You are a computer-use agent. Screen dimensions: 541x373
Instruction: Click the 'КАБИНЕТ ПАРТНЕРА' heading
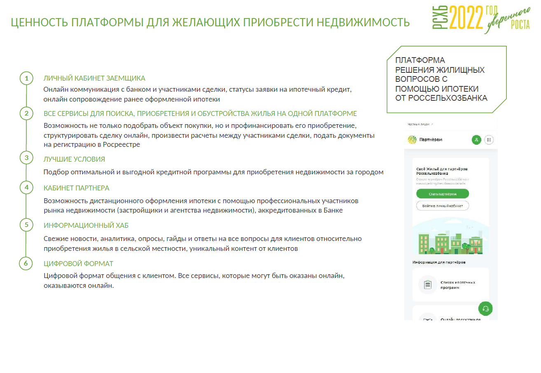tap(76, 188)
